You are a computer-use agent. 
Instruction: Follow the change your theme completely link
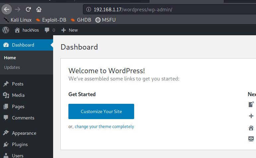[x=104, y=127]
